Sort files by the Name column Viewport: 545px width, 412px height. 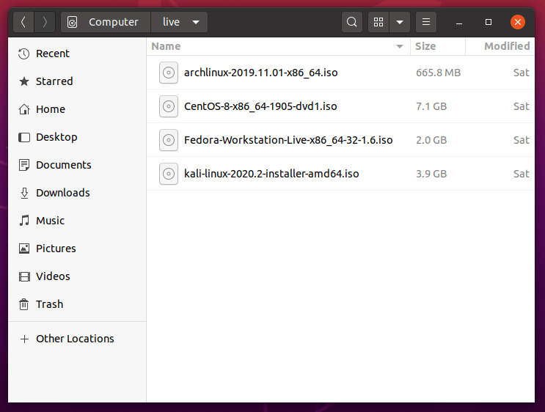coord(166,46)
